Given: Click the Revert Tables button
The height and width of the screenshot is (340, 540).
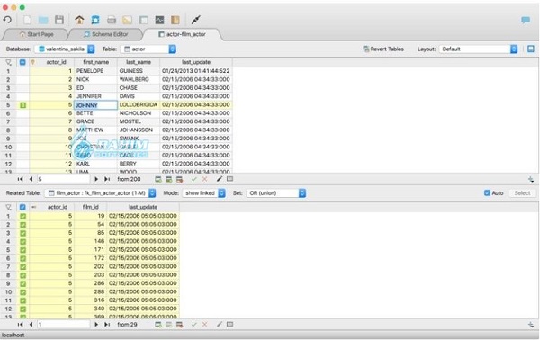Looking at the screenshot, I should [383, 49].
